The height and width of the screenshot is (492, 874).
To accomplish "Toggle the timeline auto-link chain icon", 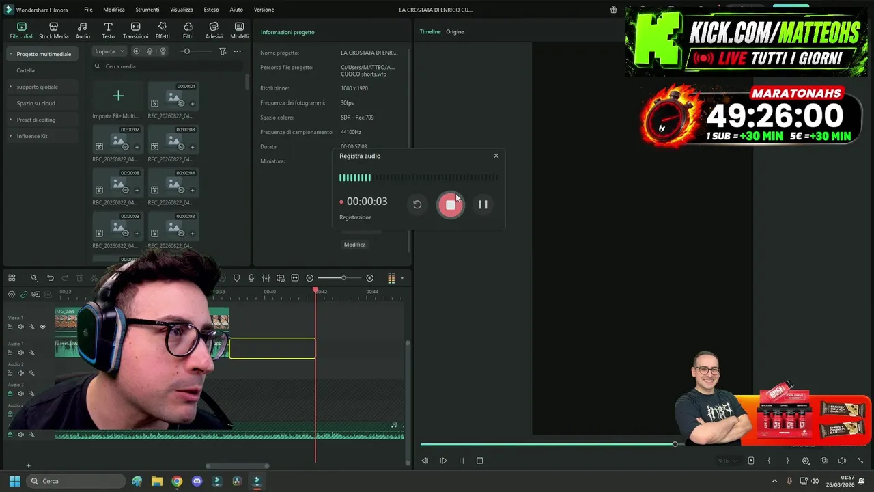I will pos(24,295).
